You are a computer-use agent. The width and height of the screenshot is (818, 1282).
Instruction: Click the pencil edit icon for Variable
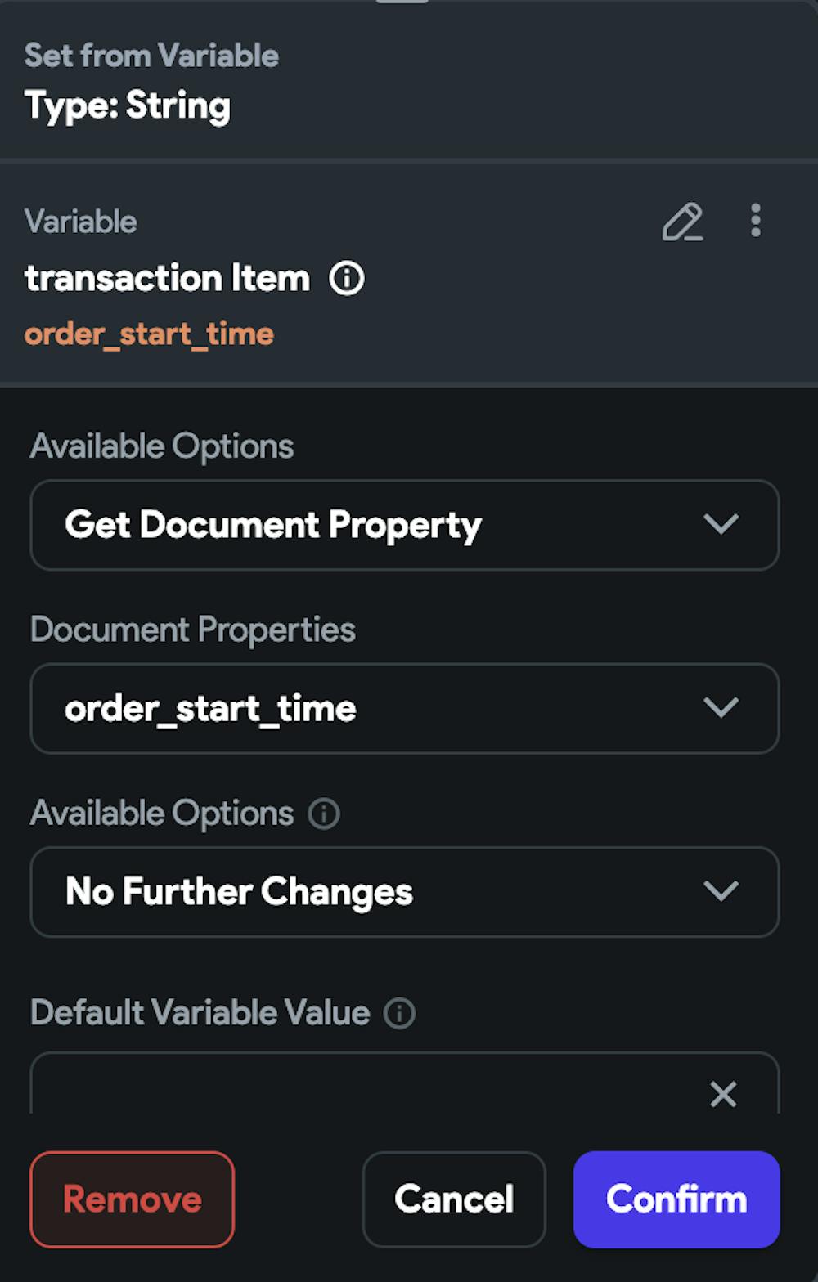pyautogui.click(x=682, y=222)
